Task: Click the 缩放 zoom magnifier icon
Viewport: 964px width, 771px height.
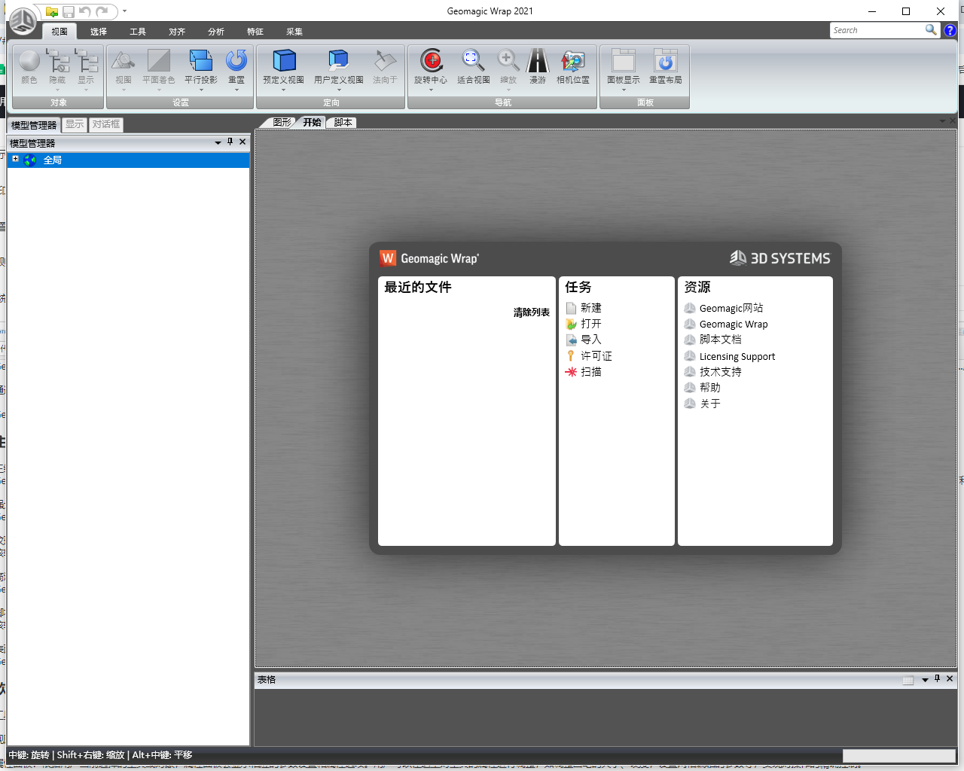Action: 508,61
